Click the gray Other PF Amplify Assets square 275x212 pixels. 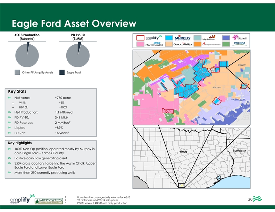17,72
